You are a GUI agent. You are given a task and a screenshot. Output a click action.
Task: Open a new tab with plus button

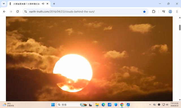tap(54, 4)
